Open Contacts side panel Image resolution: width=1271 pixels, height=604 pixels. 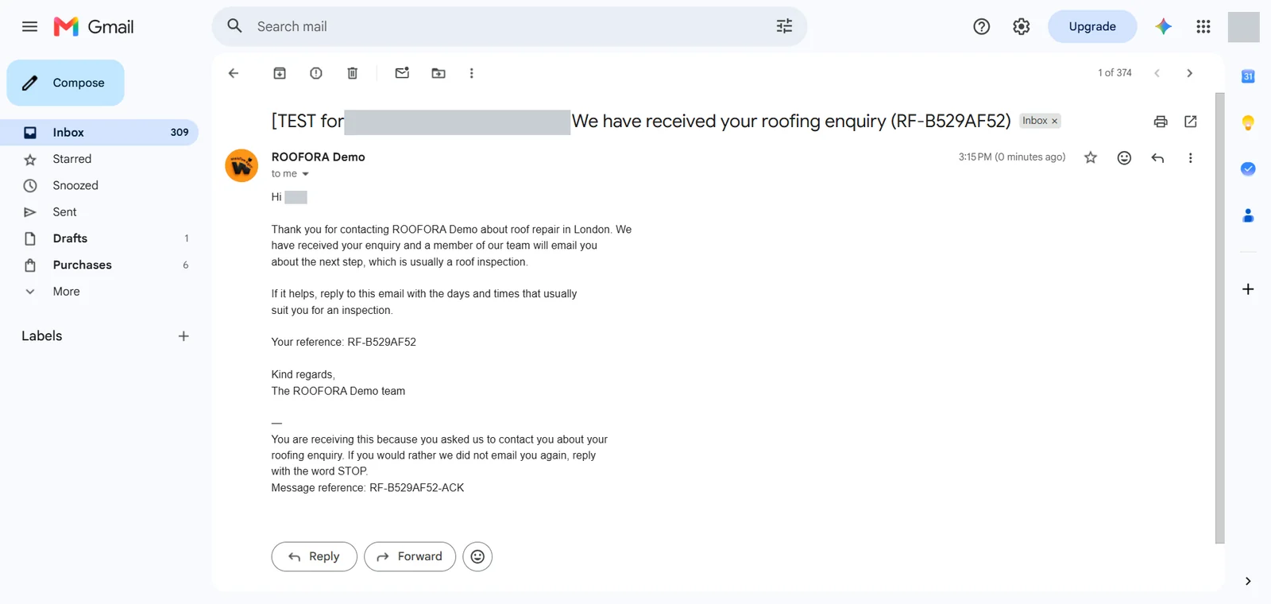click(1248, 215)
